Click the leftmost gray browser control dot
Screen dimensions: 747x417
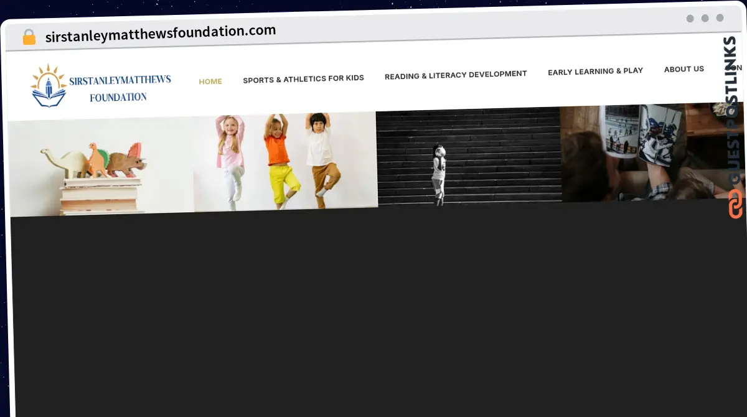coord(690,19)
